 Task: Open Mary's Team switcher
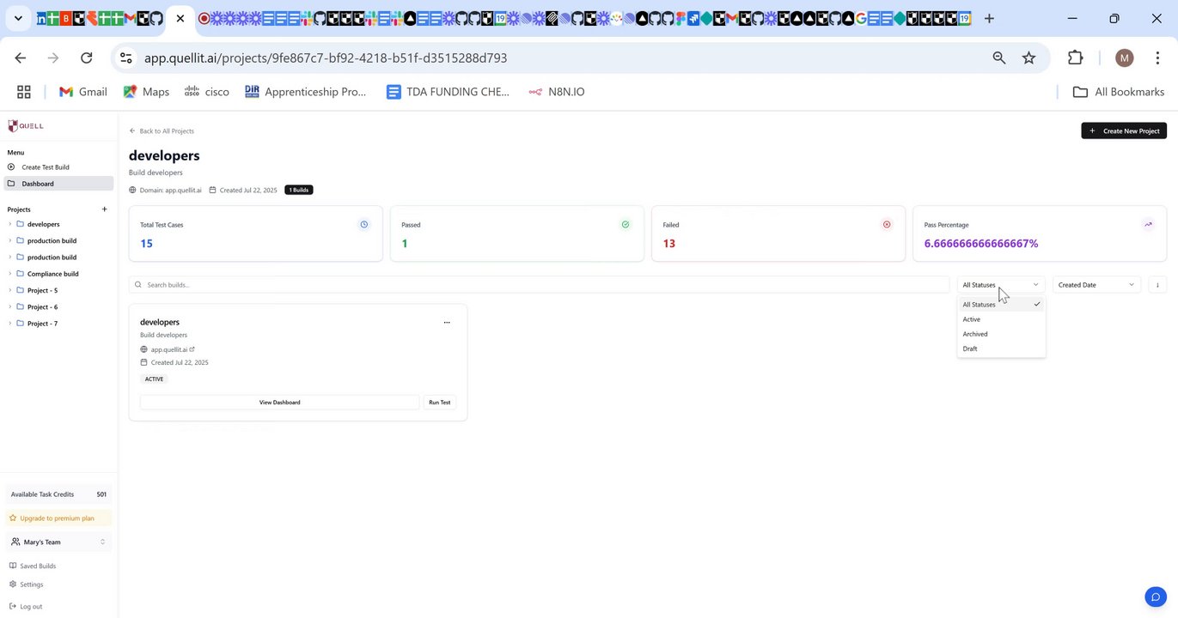(x=58, y=542)
